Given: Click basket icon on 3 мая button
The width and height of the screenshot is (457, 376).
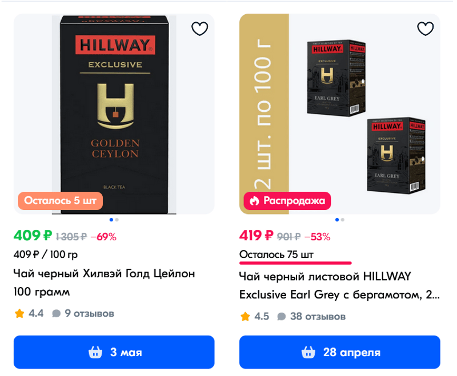Looking at the screenshot, I should tap(95, 352).
